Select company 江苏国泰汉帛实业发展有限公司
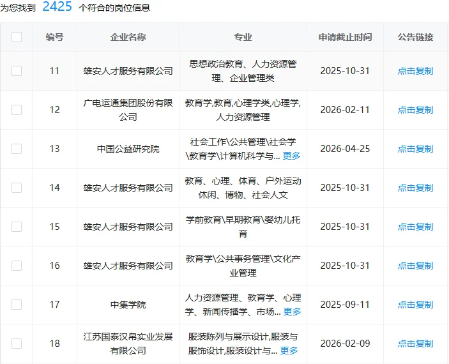Screen dimensions: 449x364 pyautogui.click(x=128, y=344)
